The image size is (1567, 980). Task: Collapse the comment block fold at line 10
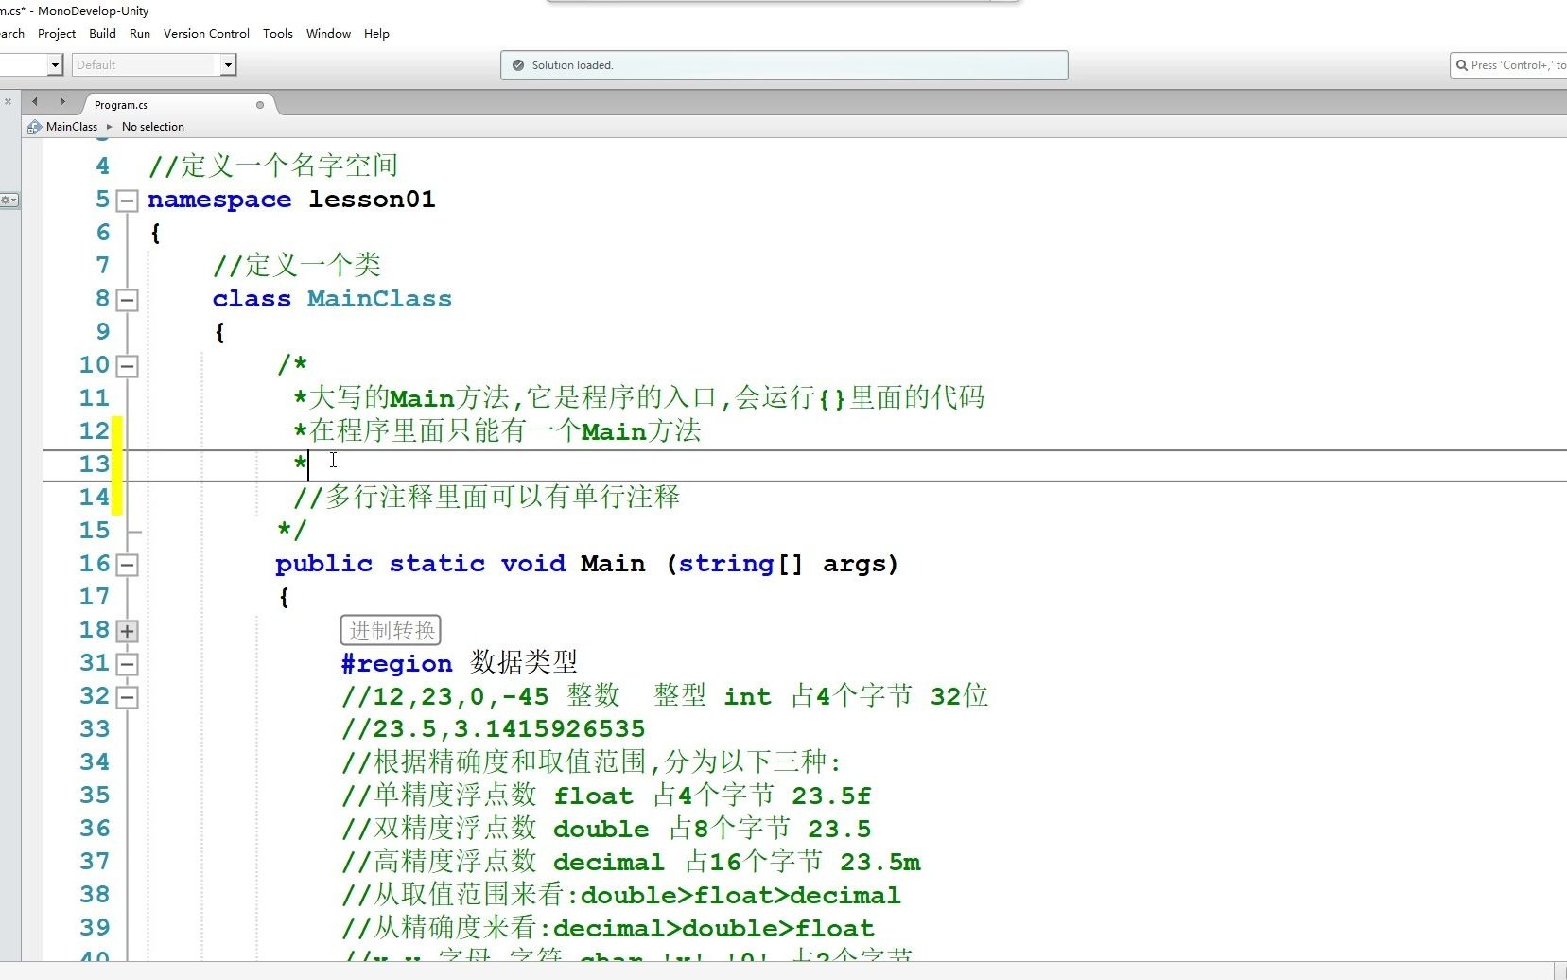[x=128, y=366]
